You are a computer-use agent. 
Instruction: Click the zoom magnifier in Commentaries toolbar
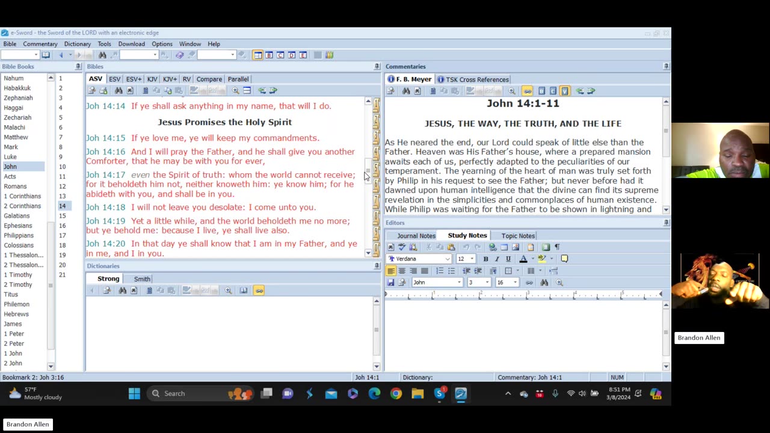[511, 91]
